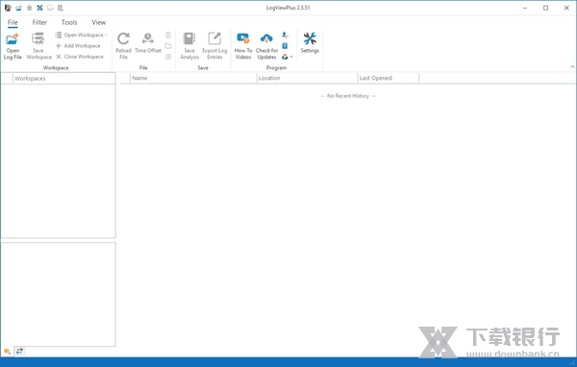Click the small folder icon in File group
Screen dimensions: 577x367
(168, 46)
